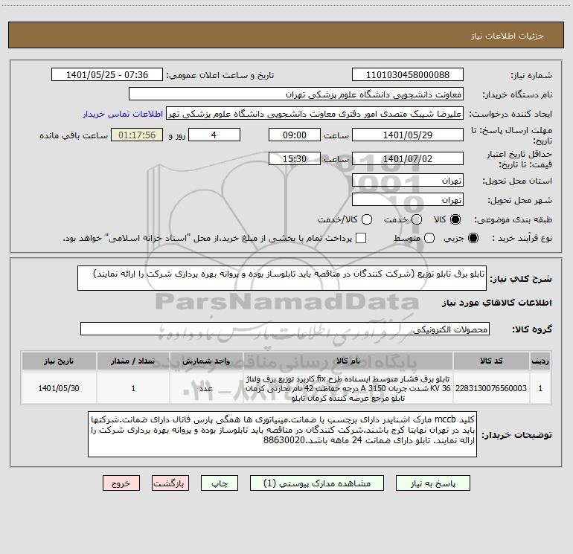Click the چاپ print button
The width and height of the screenshot is (573, 554).
pyautogui.click(x=220, y=483)
